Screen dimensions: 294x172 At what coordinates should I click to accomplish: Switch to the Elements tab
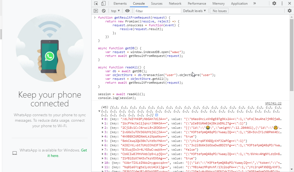pos(120,3)
